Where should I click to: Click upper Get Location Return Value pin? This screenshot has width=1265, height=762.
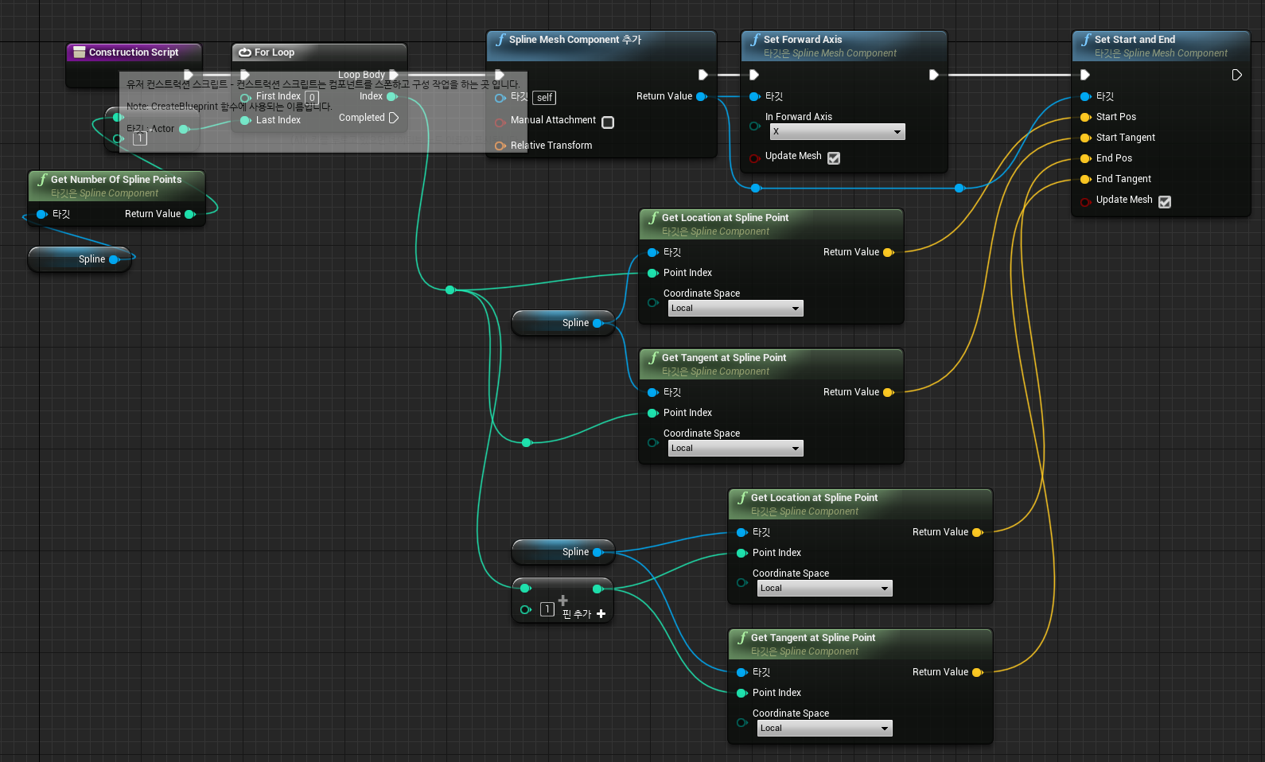(x=889, y=252)
